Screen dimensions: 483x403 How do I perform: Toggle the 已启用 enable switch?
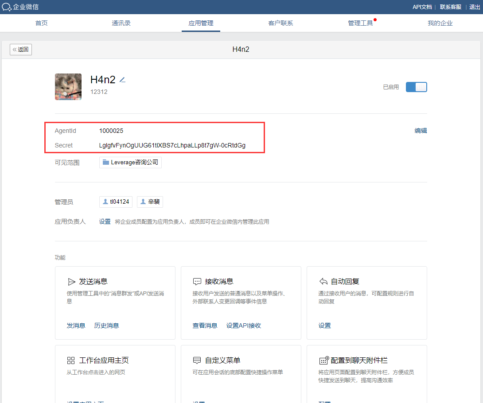[x=416, y=87]
